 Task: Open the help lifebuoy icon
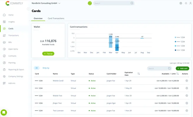(181, 3)
